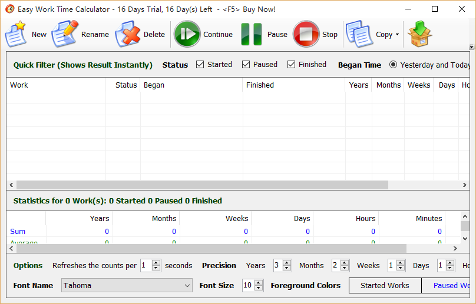
Task: Choose the Started Works foreground color button
Action: pos(385,286)
